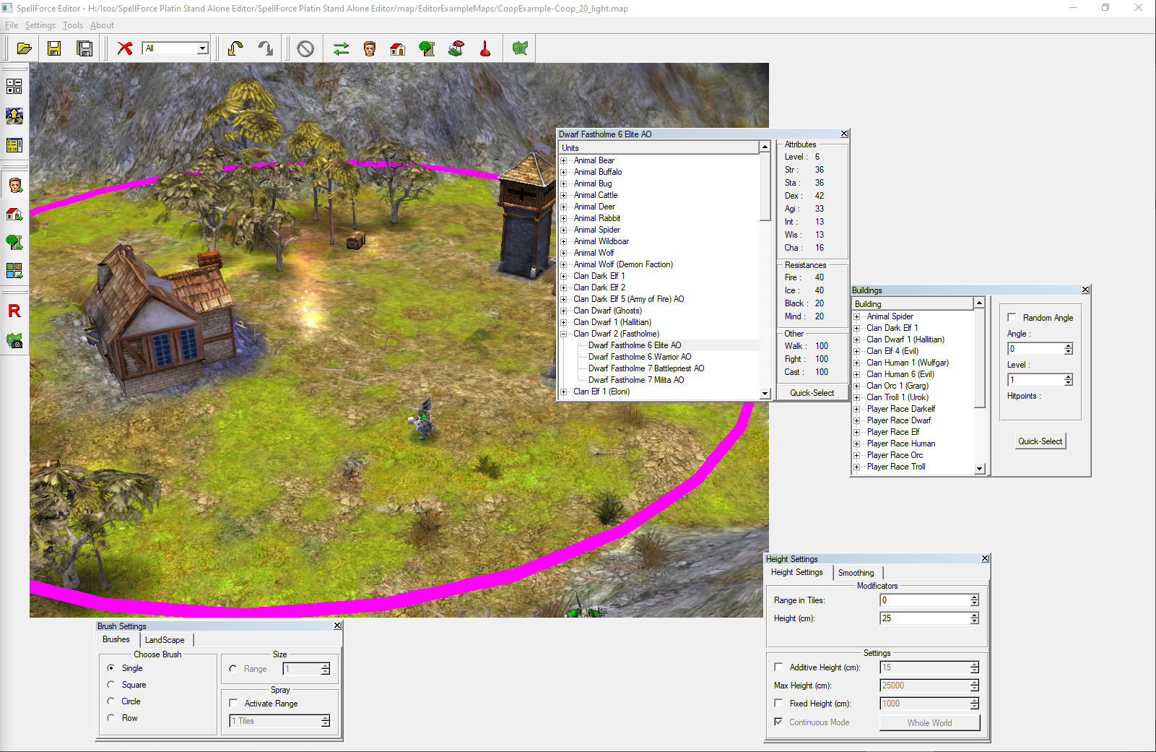The image size is (1156, 752).
Task: Undo the last action in toolbar
Action: click(x=235, y=48)
